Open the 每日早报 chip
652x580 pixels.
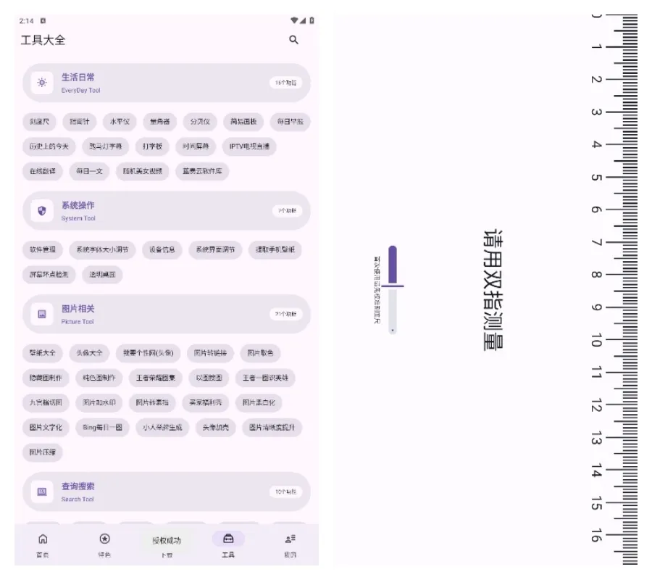pyautogui.click(x=291, y=122)
